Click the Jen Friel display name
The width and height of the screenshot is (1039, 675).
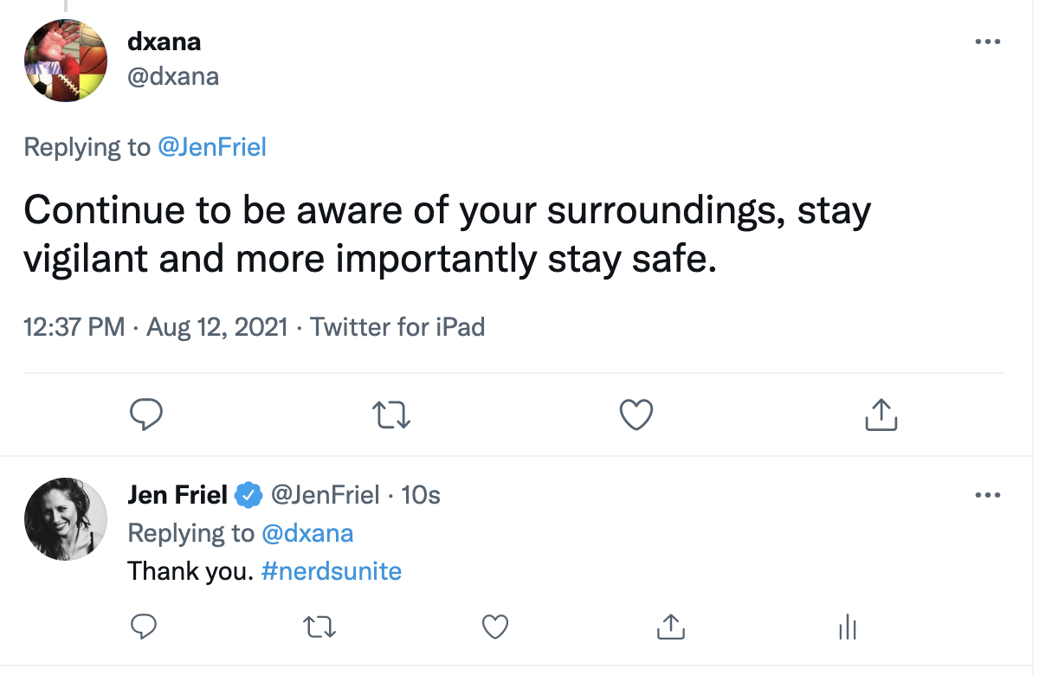pos(177,495)
